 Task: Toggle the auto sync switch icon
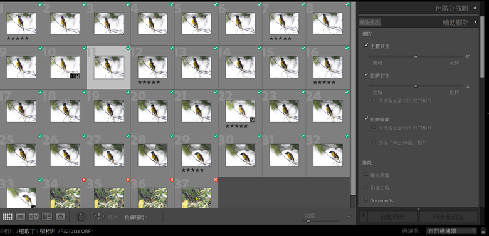363,217
